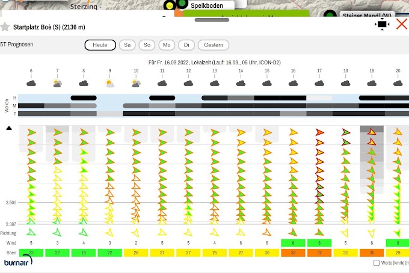Viewport: 409px width, 273px height.
Task: Click the 2.500 altitude label
Action: tap(11, 203)
